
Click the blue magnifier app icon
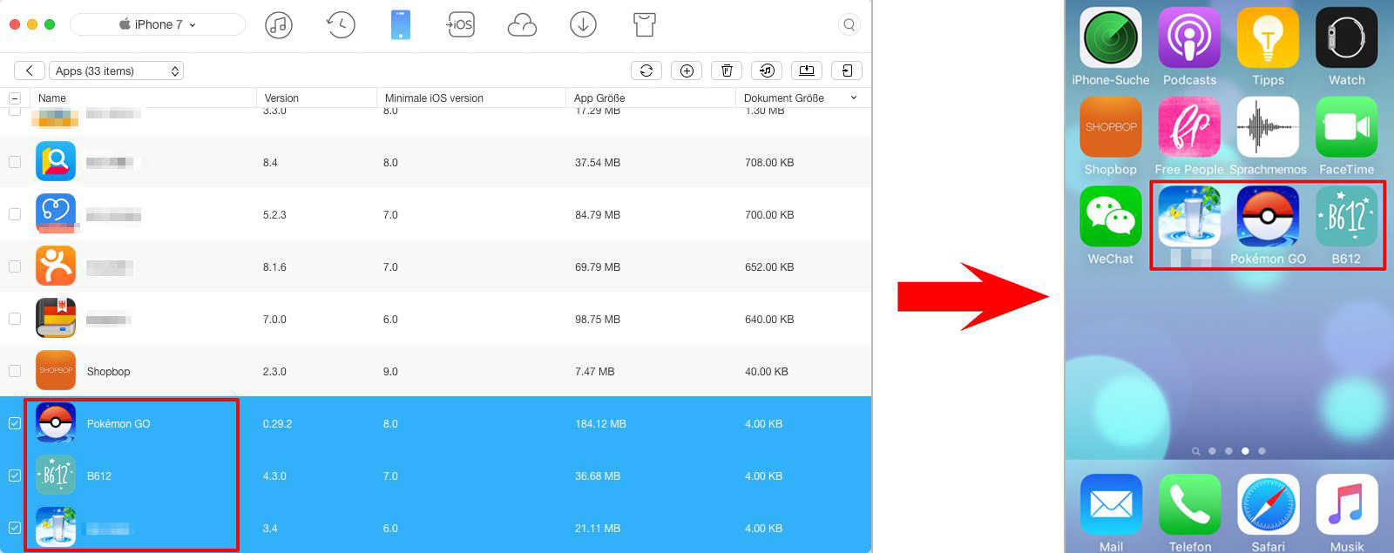(x=56, y=162)
